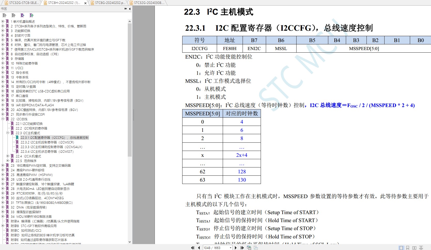The image size is (431, 250).
Task: Open bookmark 22.3.3 I2CMSAUX entry
Action: [x=51, y=147]
